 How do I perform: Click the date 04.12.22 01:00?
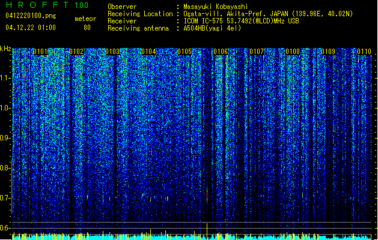click(31, 28)
